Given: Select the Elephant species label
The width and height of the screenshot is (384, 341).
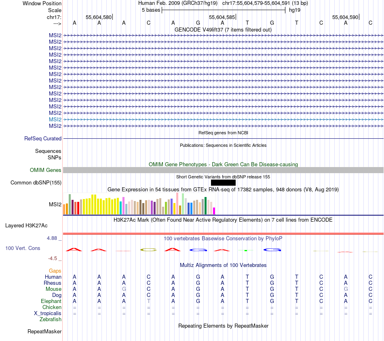Looking at the screenshot, I should tap(51, 301).
